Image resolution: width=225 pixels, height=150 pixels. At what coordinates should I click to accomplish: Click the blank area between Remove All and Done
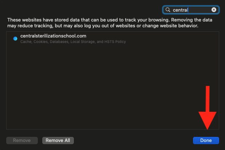(x=133, y=141)
